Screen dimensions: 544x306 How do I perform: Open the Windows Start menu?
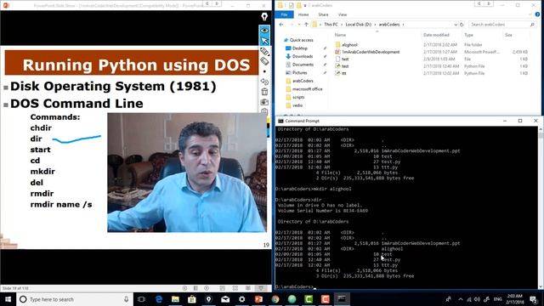click(8, 299)
